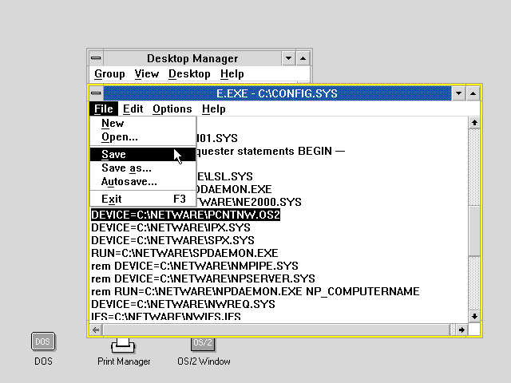Screen dimensions: 511x383
Task: Click the rem NPDAEMON.EXE NP_COMPUTERNAME line
Action: 255,291
